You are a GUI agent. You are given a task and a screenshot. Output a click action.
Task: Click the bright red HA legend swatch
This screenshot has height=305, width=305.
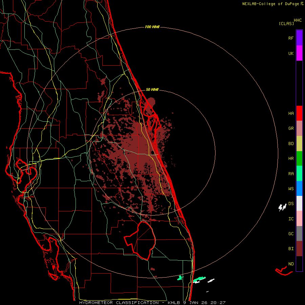(x=299, y=113)
